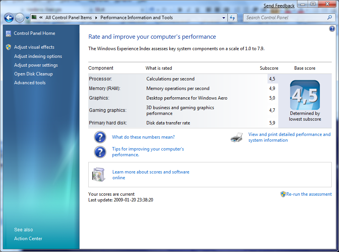The image size is (339, 252).
Task: Open Tips for improving your computer's performance
Action: pos(148,152)
